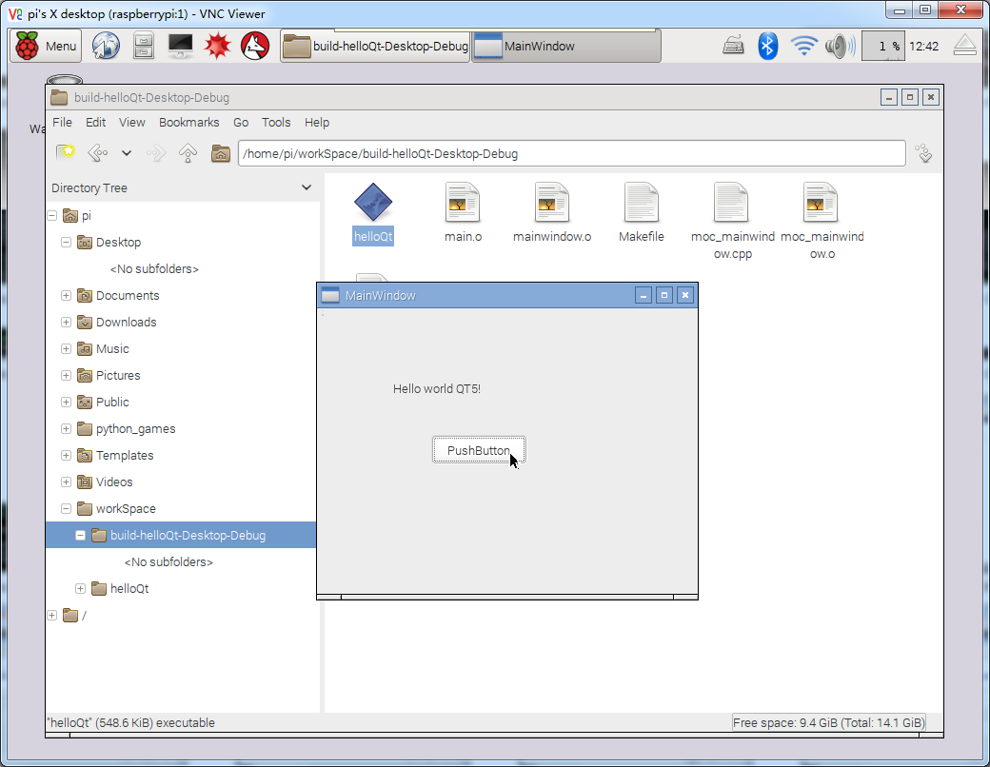Launch the web browser globe icon

click(x=106, y=46)
